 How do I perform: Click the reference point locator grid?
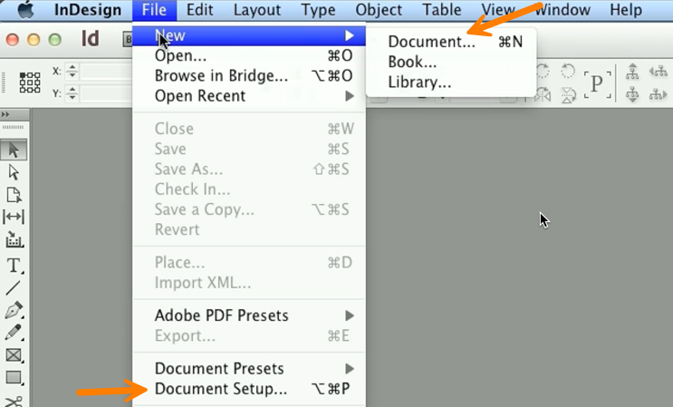pyautogui.click(x=30, y=82)
